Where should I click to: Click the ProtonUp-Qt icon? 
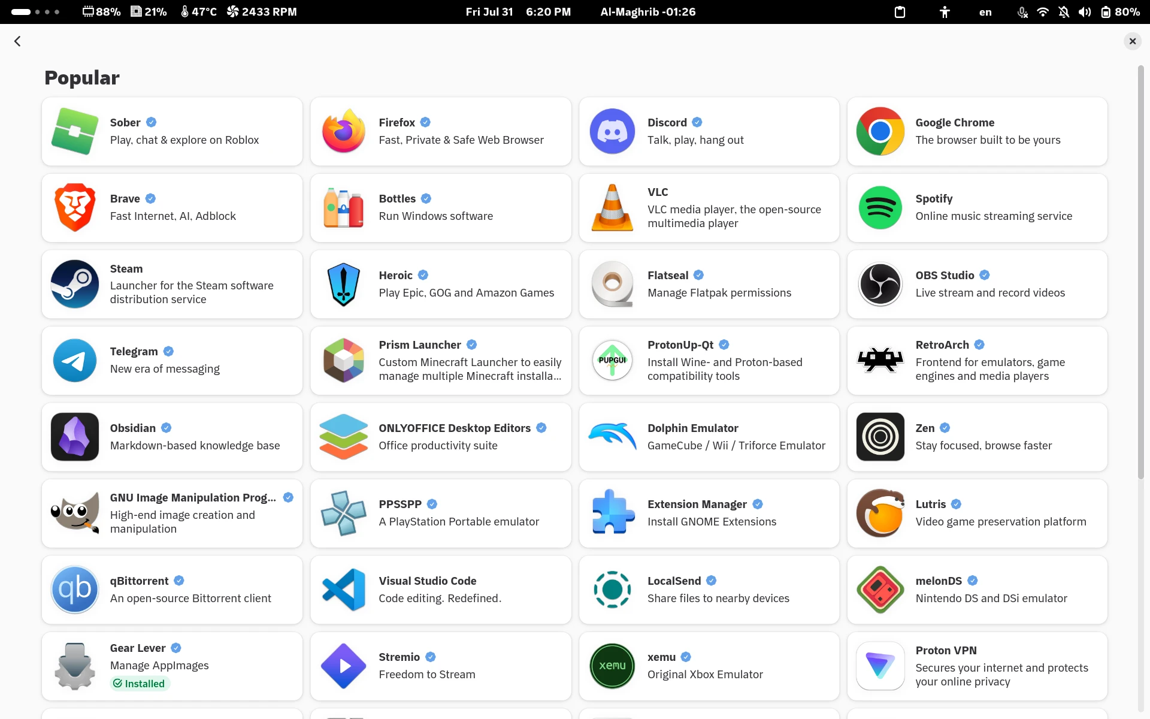tap(612, 361)
